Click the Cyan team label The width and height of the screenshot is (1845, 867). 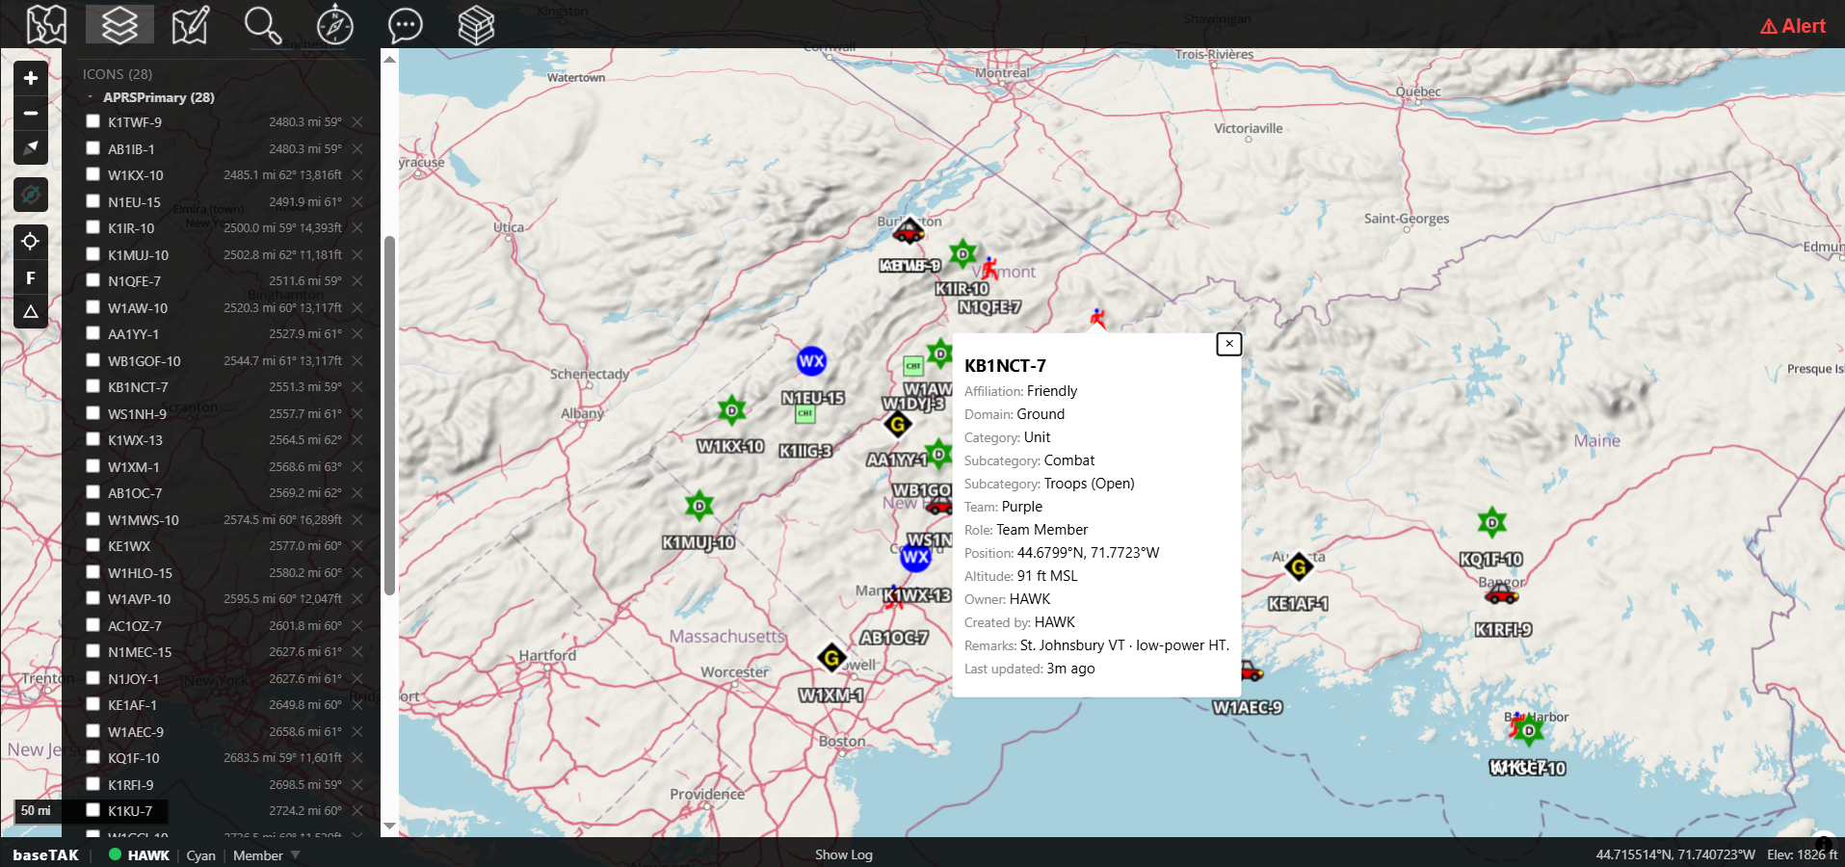point(200,855)
